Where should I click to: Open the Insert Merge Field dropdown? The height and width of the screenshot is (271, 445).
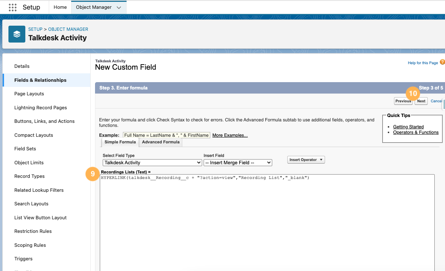pyautogui.click(x=238, y=162)
